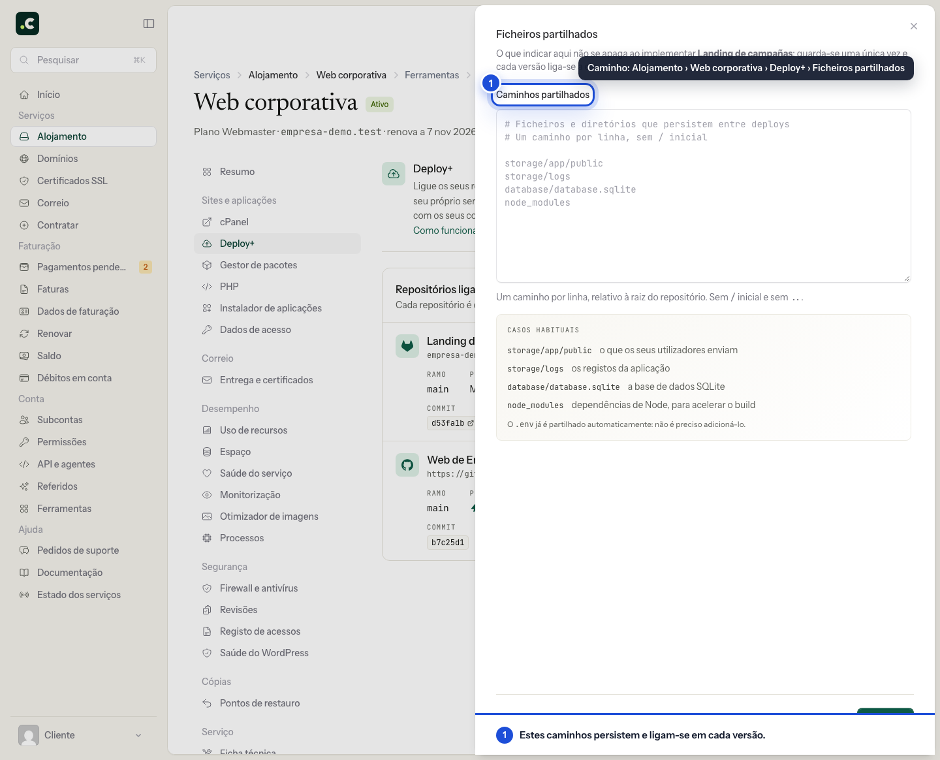Screen dimensions: 940x760
Task: Open commit d53fa1b link
Action: click(451, 423)
